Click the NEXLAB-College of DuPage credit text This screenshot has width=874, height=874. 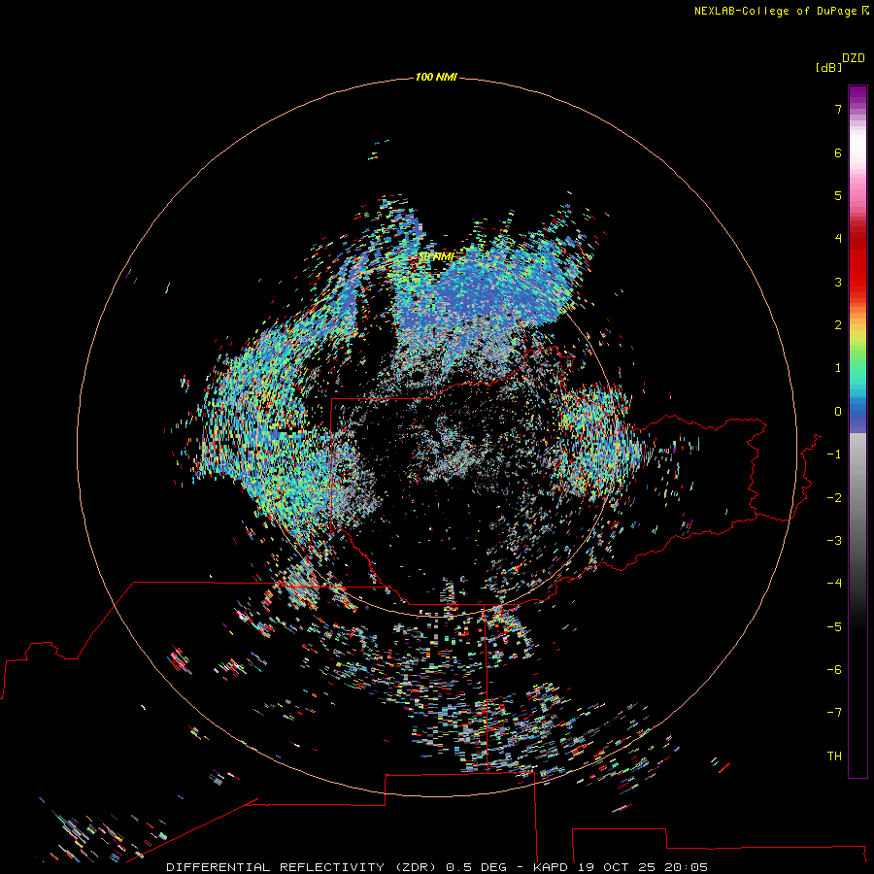775,11
